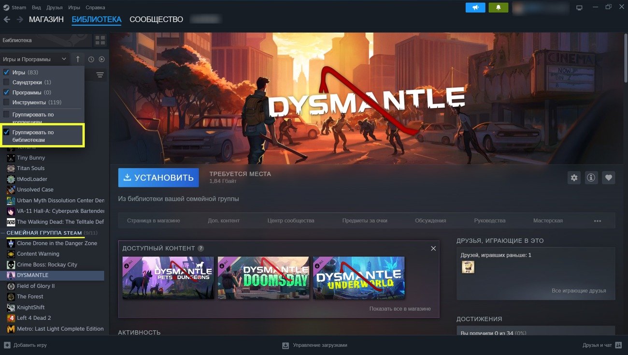628x355 pixels.
Task: Open the help icon beside Доступный контент
Action: click(201, 249)
